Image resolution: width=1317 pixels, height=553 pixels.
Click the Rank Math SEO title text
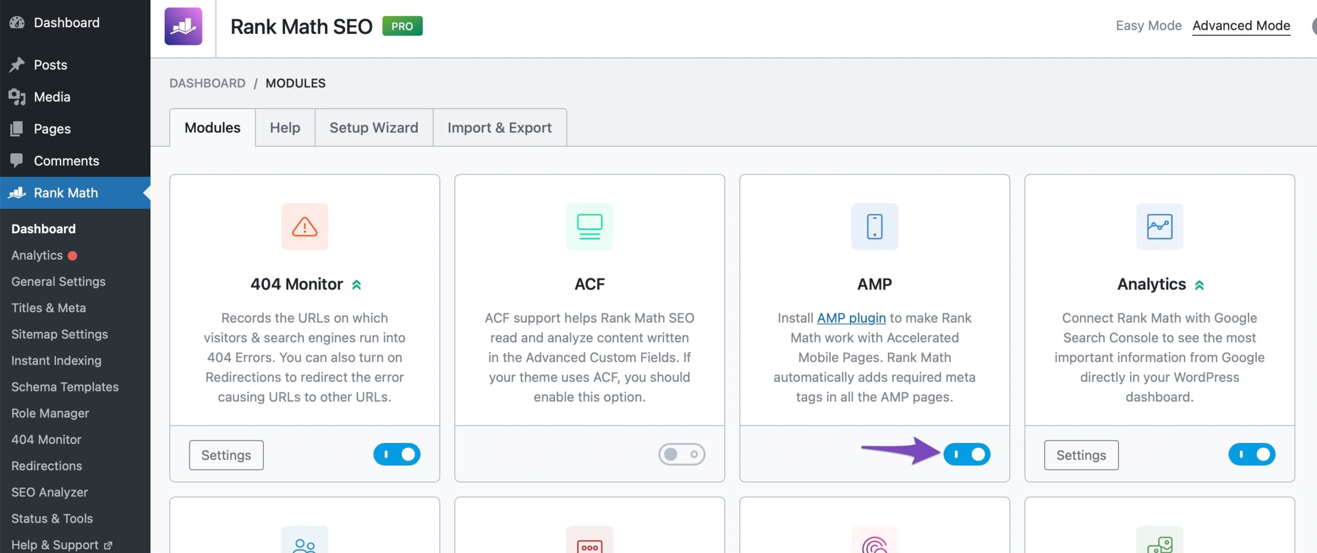click(x=301, y=27)
